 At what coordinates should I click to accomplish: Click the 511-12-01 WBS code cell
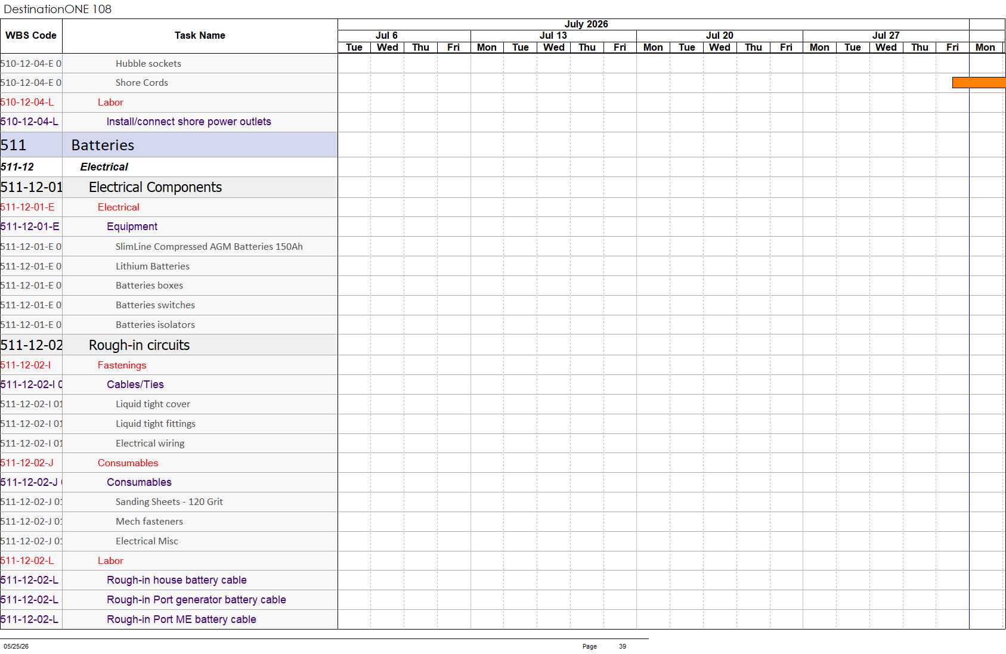coord(31,187)
